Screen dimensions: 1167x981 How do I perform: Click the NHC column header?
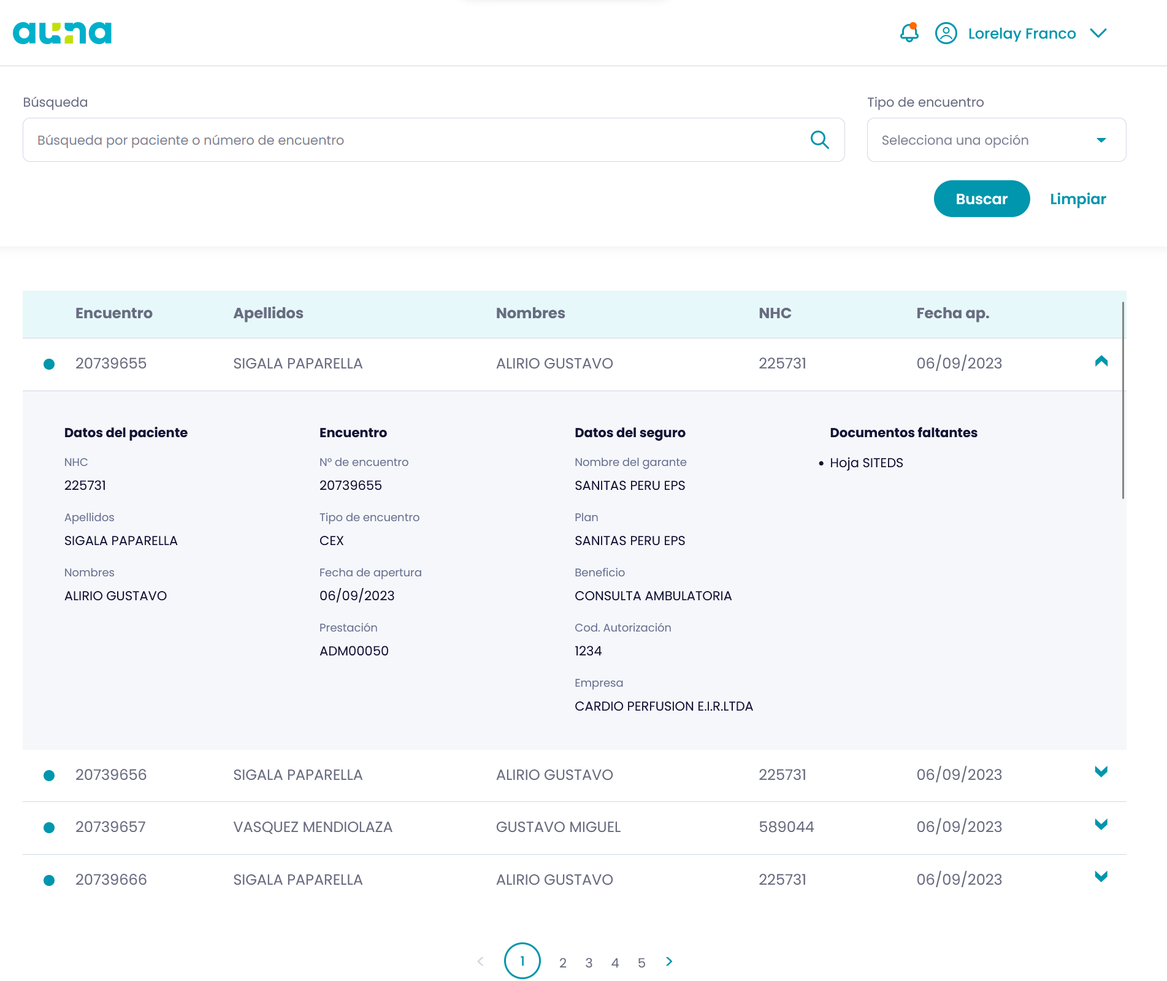pyautogui.click(x=775, y=313)
